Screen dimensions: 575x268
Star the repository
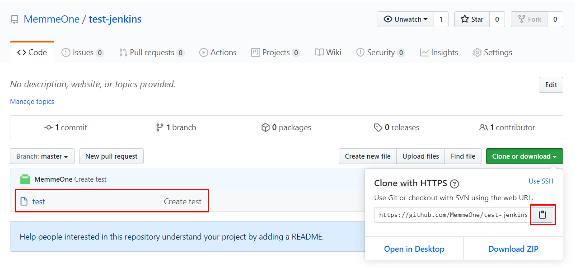[x=472, y=19]
